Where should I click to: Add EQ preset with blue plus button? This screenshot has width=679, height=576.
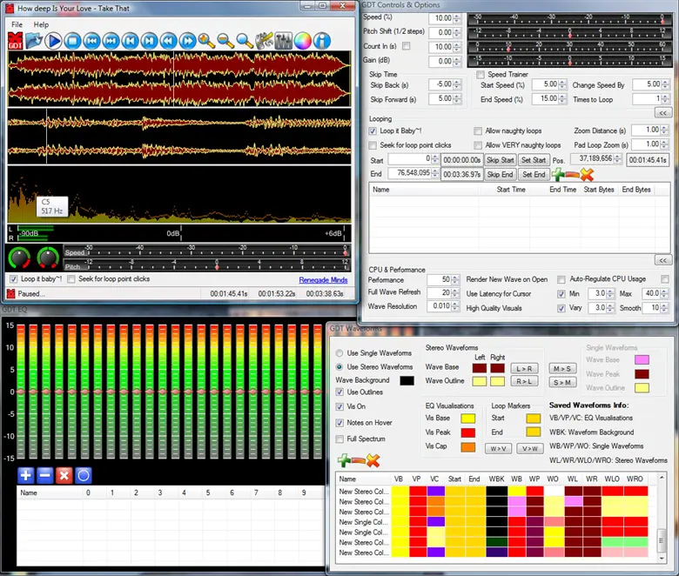(25, 475)
